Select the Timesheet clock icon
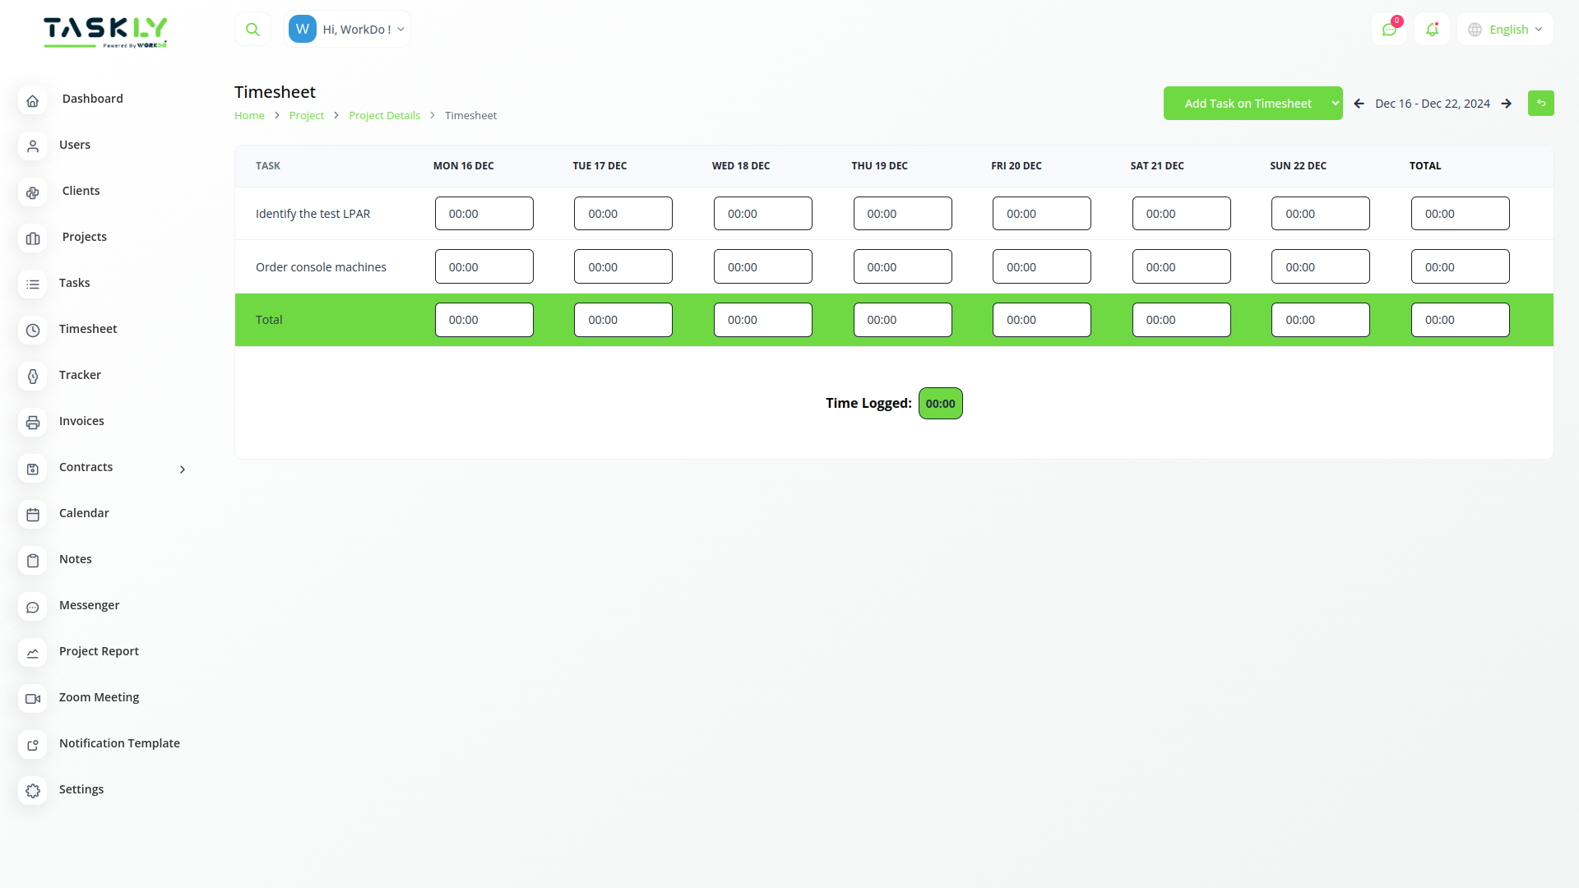The height and width of the screenshot is (888, 1579). [32, 331]
